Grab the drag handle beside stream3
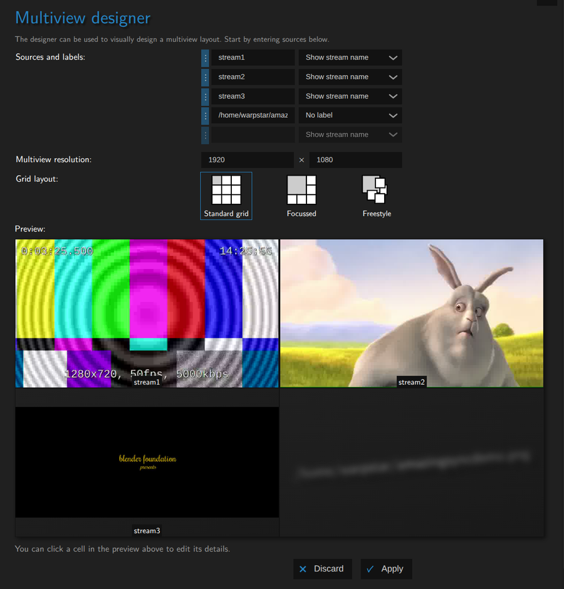 [205, 96]
